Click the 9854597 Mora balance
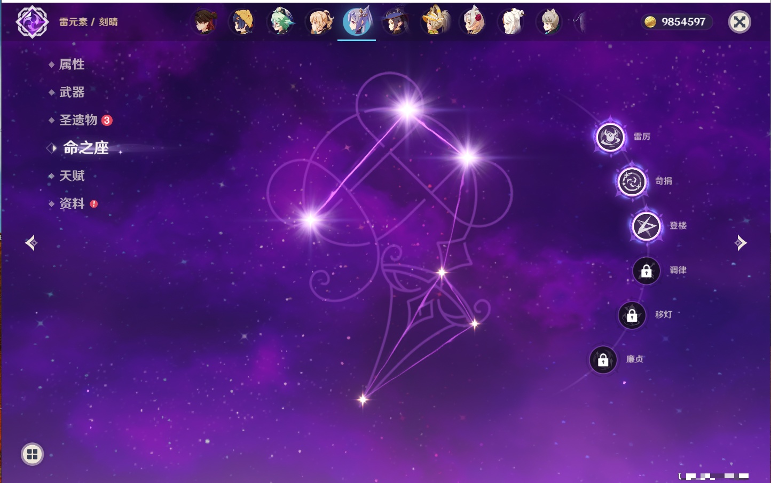 coord(683,22)
